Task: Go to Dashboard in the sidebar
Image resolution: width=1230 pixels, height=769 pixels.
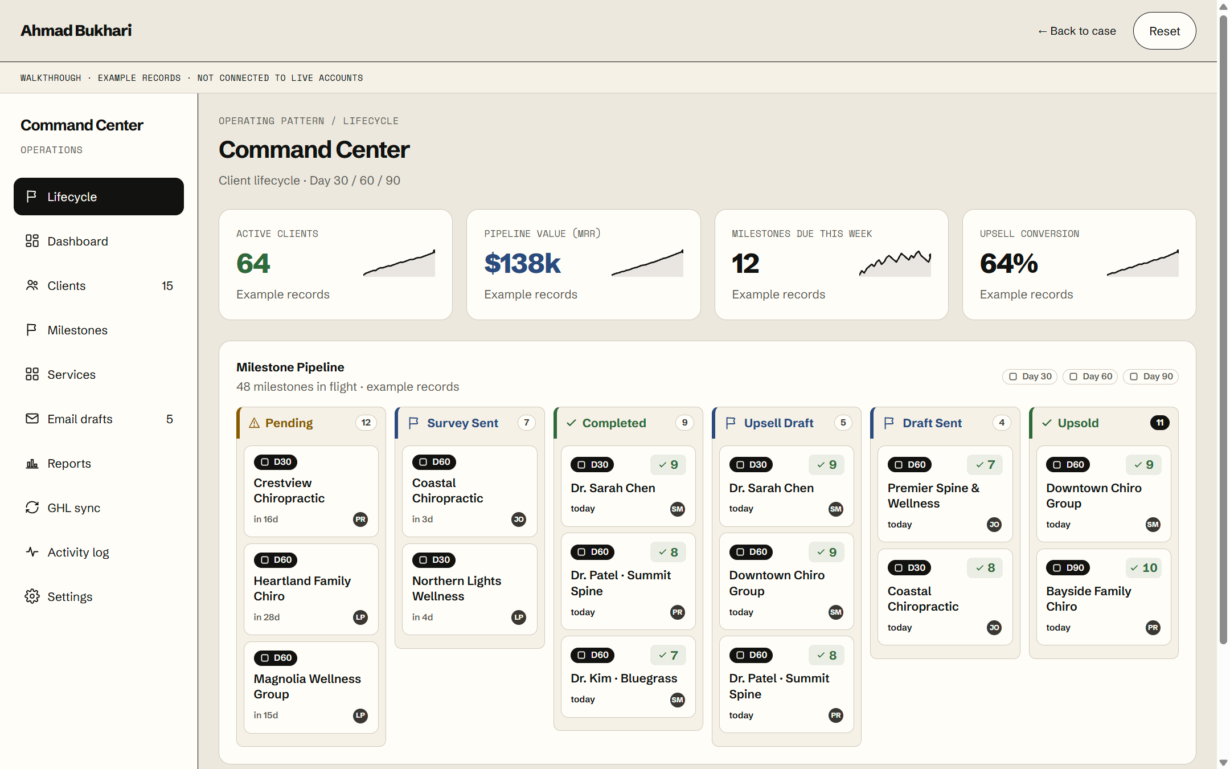Action: 99,241
